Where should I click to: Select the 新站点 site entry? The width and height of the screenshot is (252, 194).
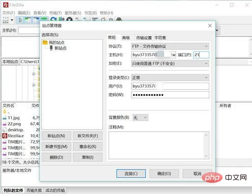click(60, 48)
